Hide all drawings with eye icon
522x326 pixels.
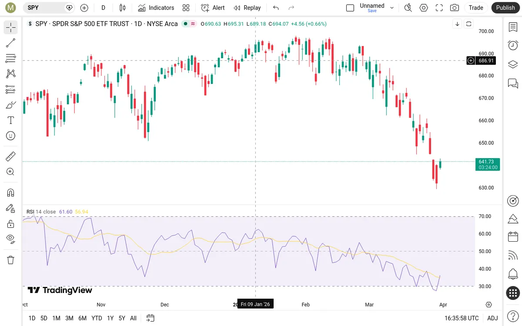[x=11, y=238]
